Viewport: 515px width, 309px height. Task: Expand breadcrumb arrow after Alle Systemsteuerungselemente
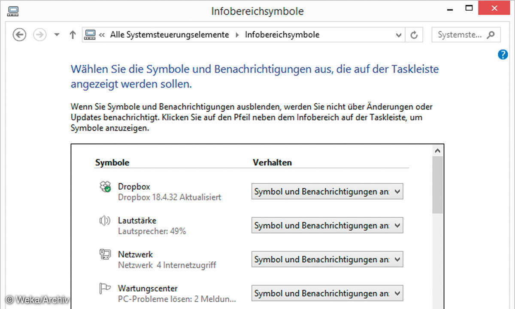237,35
